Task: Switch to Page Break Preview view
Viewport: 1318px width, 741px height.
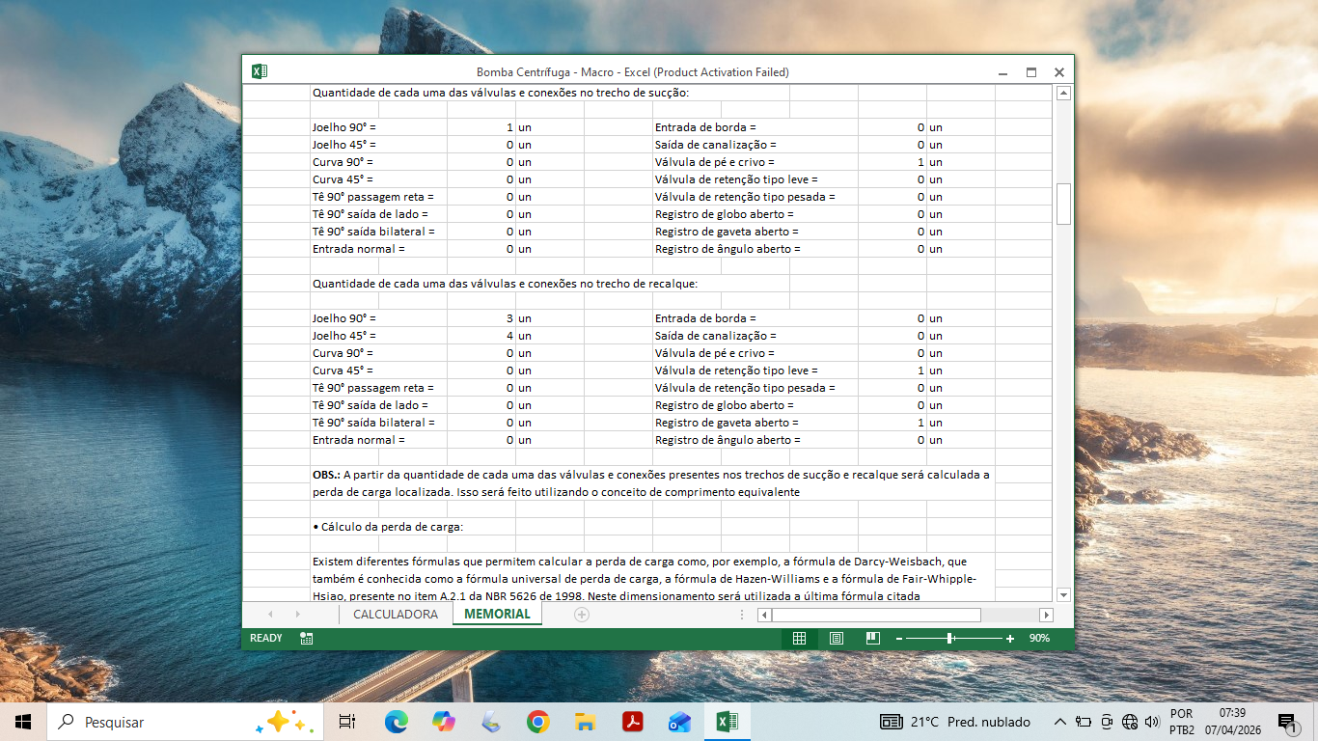Action: point(872,638)
